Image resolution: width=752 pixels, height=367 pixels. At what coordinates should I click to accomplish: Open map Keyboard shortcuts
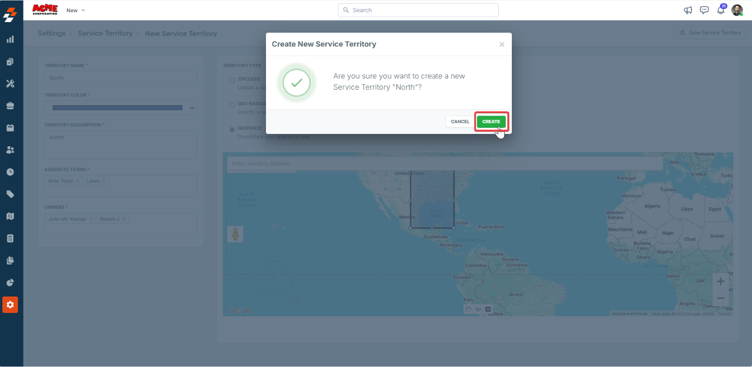pos(629,314)
